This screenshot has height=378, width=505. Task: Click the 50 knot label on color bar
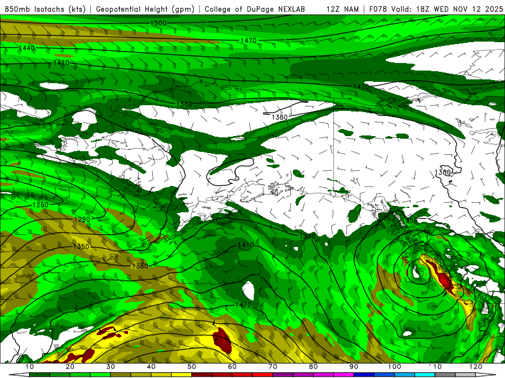[x=192, y=367]
